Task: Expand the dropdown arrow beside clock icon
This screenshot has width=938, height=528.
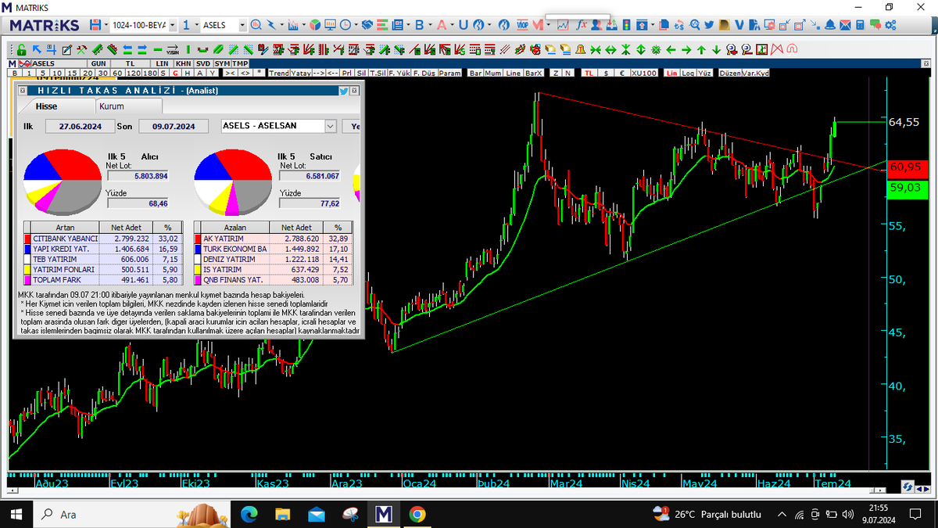Action: 356,25
